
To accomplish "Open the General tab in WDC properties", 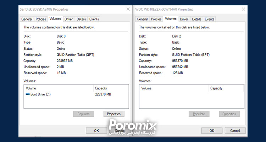I will coord(142,19).
